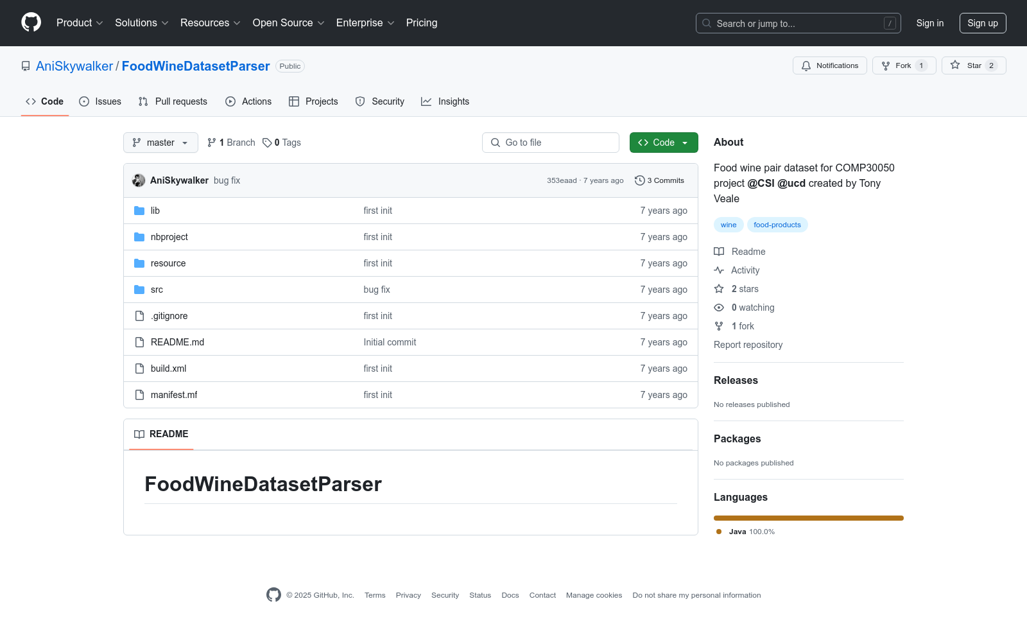The width and height of the screenshot is (1027, 642).
Task: Click the tag icon next to Tags
Action: pyautogui.click(x=267, y=143)
